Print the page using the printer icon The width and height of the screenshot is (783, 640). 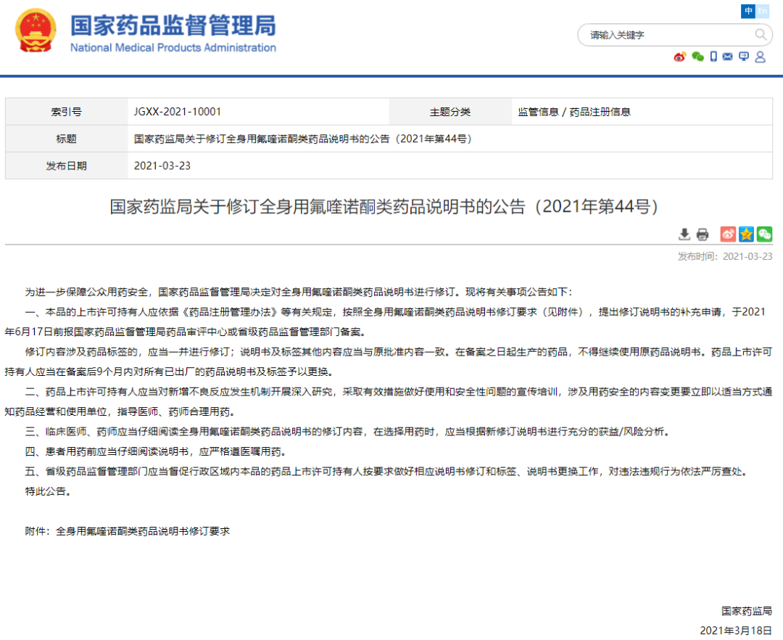click(703, 234)
